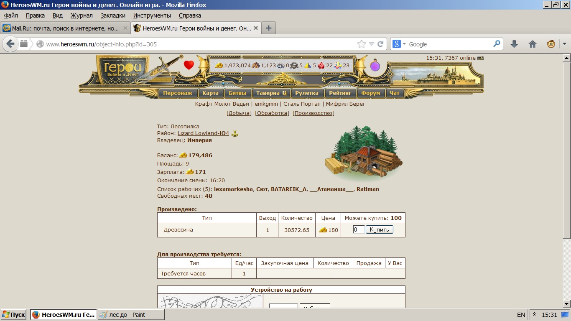
Task: Open owner Империя link
Action: point(199,140)
